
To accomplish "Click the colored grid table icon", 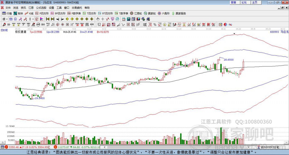I will tap(220, 24).
